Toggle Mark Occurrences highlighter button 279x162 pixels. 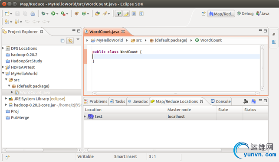(x=126, y=14)
